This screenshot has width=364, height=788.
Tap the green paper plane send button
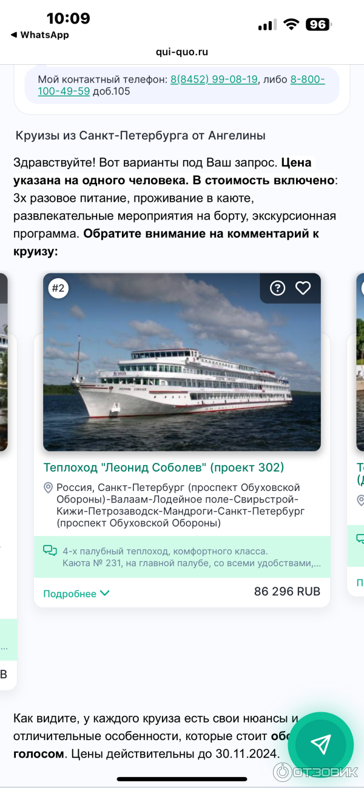(x=321, y=744)
